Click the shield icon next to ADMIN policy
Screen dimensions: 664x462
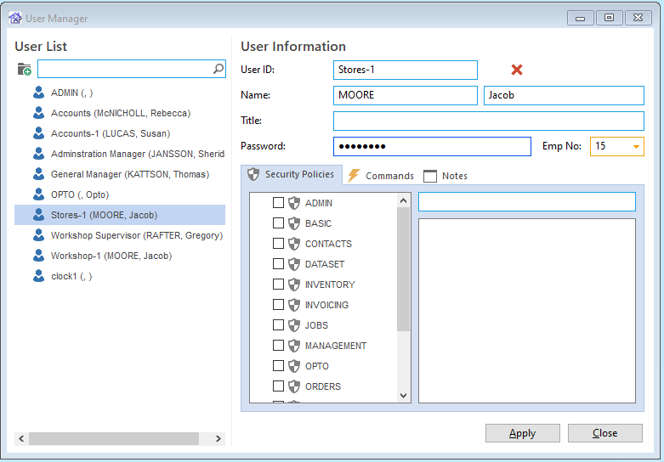(x=294, y=203)
